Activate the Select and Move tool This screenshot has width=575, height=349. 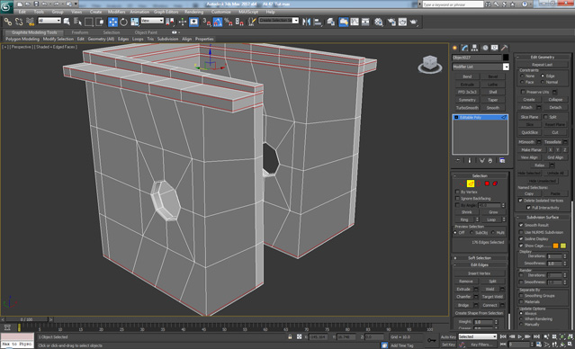pyautogui.click(x=112, y=22)
